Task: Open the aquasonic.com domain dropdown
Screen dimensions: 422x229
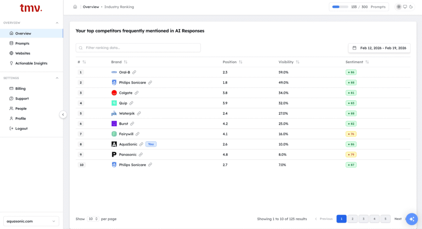Action: pyautogui.click(x=31, y=221)
